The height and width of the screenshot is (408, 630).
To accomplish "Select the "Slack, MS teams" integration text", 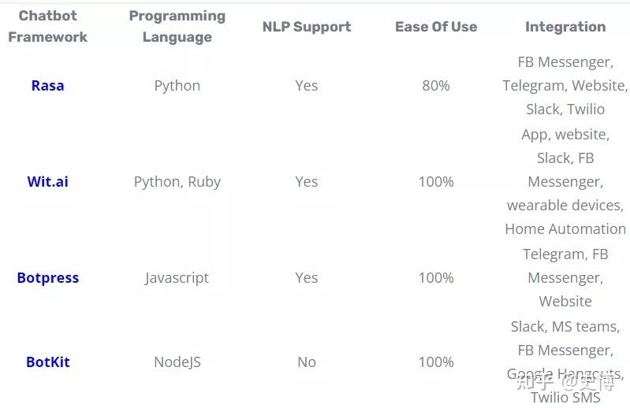I will click(x=565, y=327).
